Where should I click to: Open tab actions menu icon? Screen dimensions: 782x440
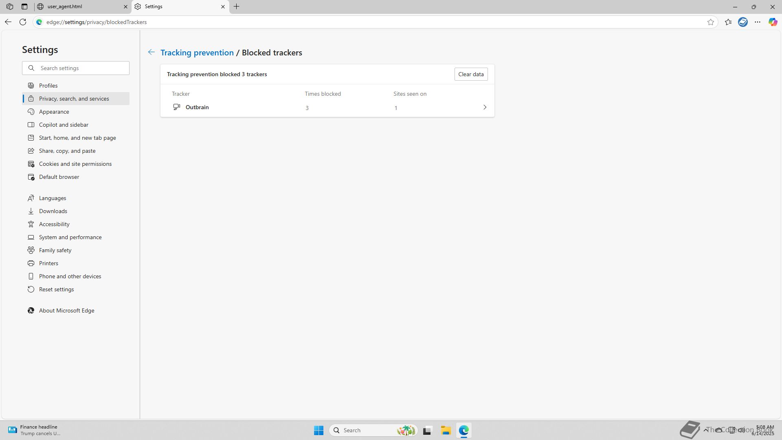pos(24,7)
